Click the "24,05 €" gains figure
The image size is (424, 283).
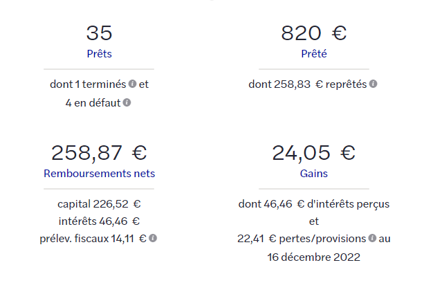(314, 153)
